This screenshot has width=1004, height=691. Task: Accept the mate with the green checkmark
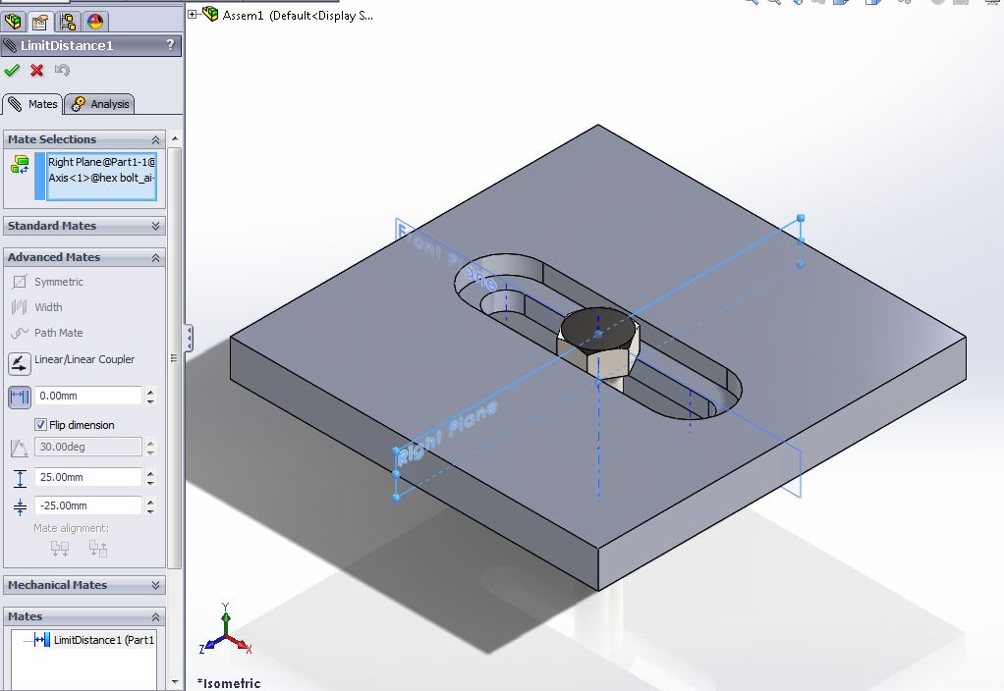coord(13,70)
